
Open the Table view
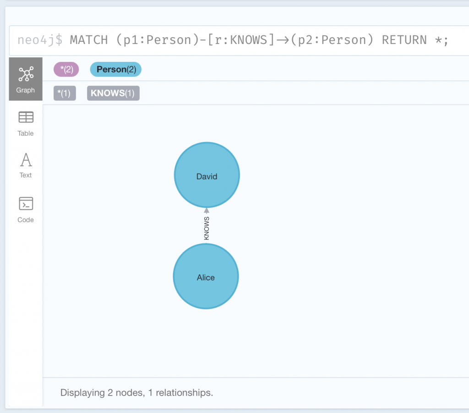coord(26,124)
